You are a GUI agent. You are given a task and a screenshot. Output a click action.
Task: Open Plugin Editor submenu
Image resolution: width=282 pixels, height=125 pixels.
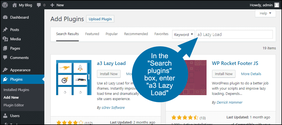14,105
